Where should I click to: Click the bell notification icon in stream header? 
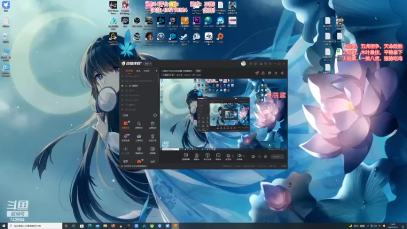click(x=276, y=73)
